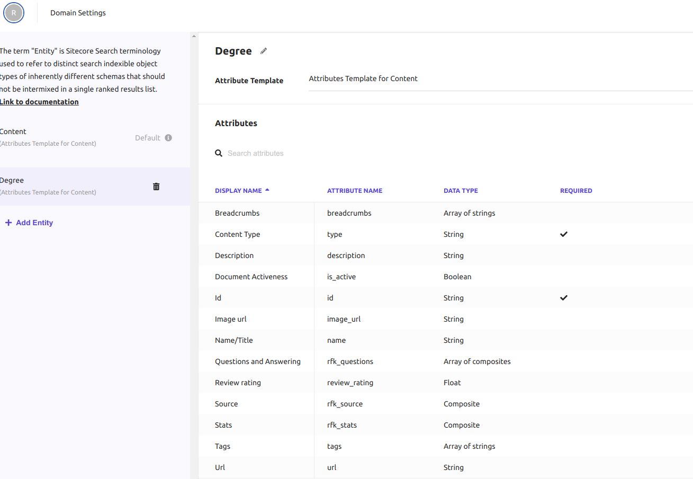The image size is (693, 479).
Task: Toggle the Display Name sort arrow
Action: [267, 190]
